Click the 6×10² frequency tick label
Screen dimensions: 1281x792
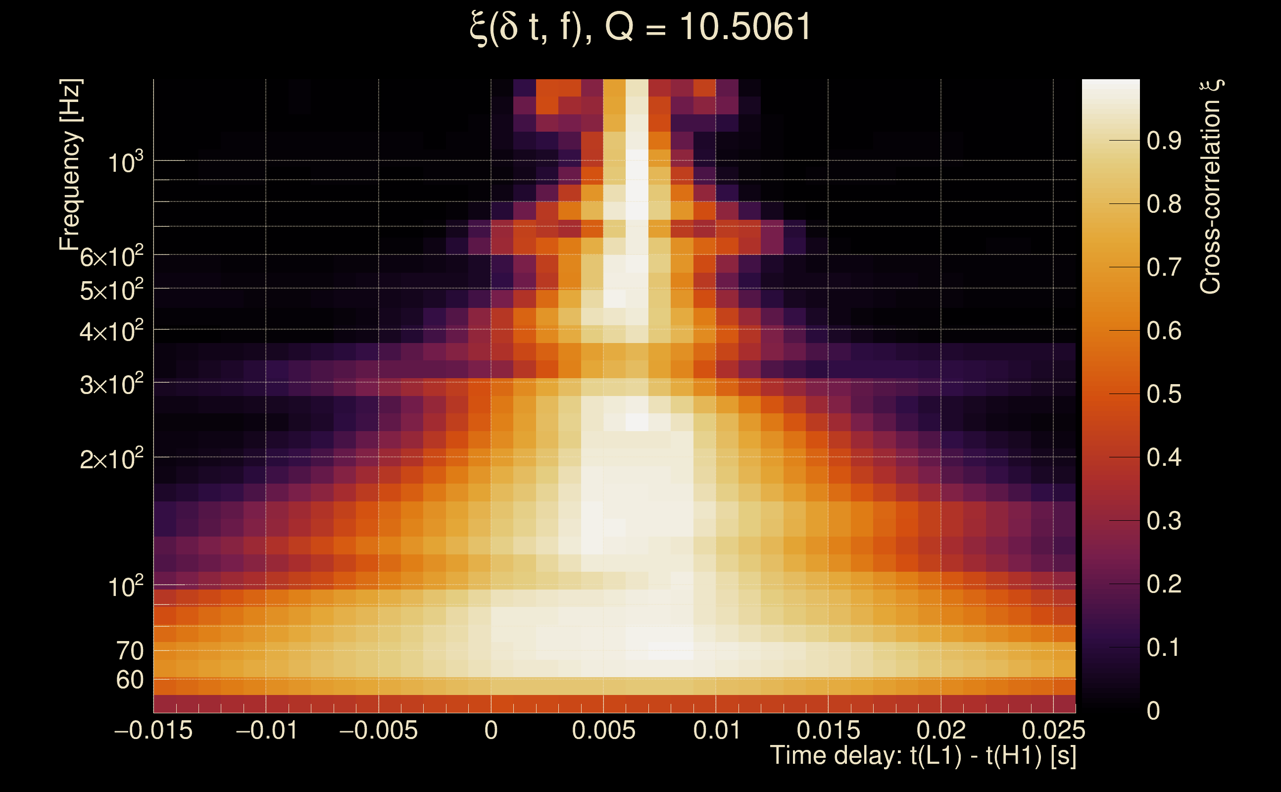(111, 257)
